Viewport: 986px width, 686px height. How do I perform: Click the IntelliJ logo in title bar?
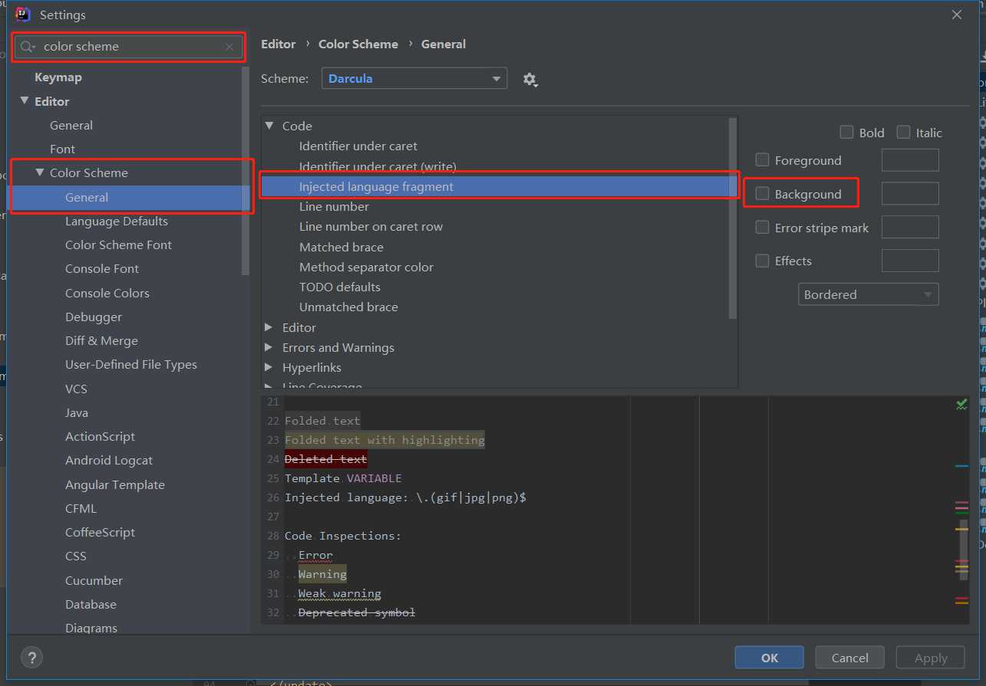[24, 15]
